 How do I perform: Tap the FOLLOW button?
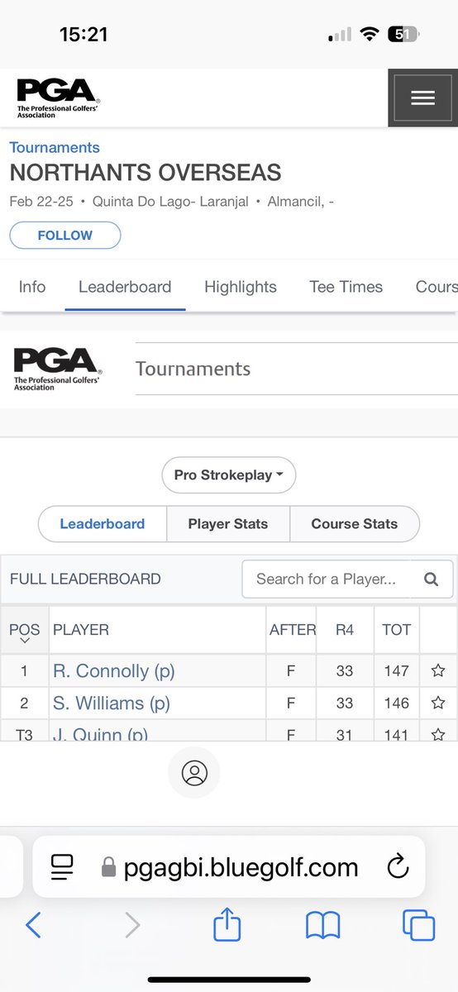(x=65, y=235)
